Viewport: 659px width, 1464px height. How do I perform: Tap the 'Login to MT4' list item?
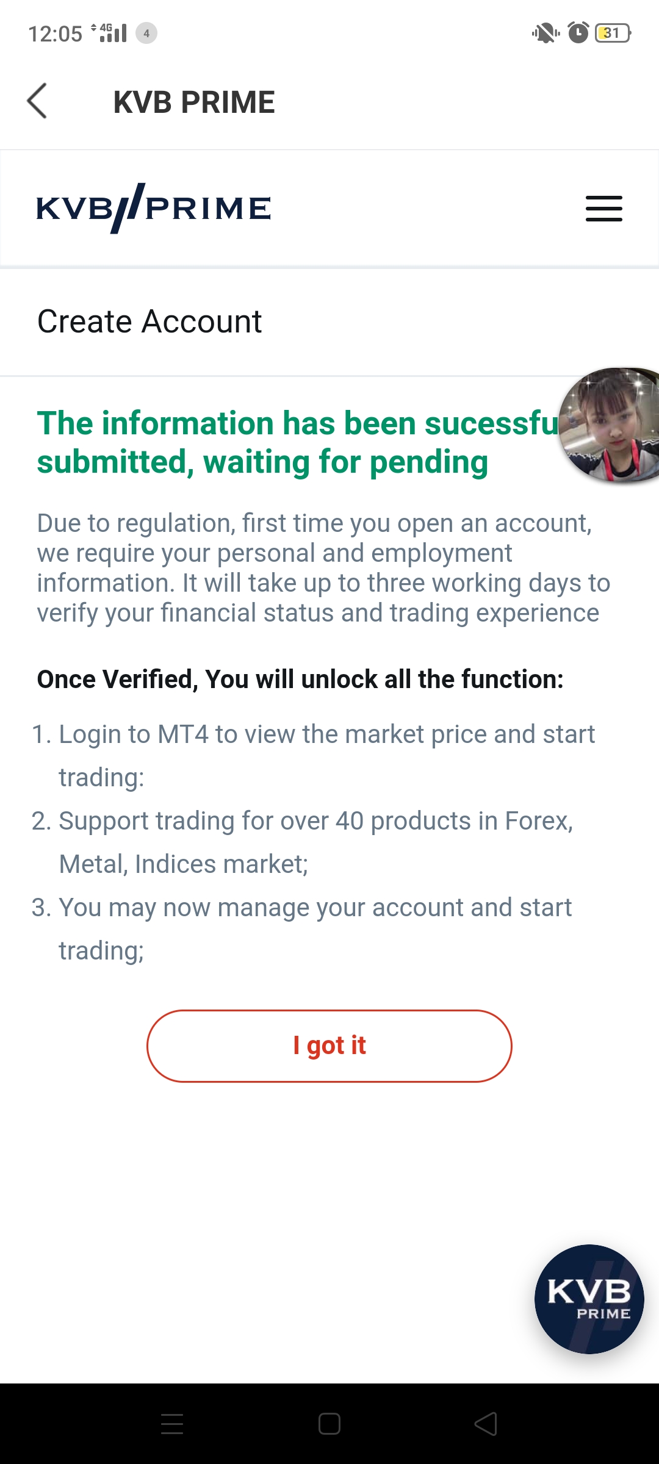tap(313, 756)
